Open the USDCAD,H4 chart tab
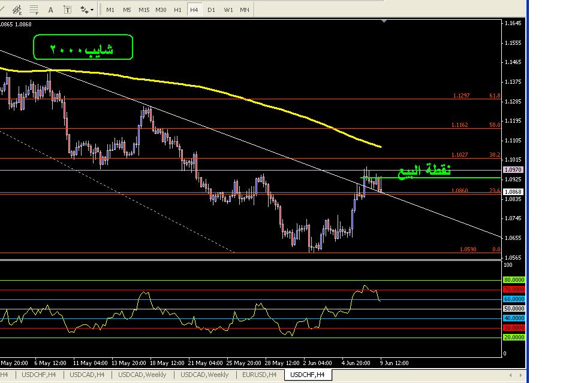The height and width of the screenshot is (383, 569). (x=87, y=375)
